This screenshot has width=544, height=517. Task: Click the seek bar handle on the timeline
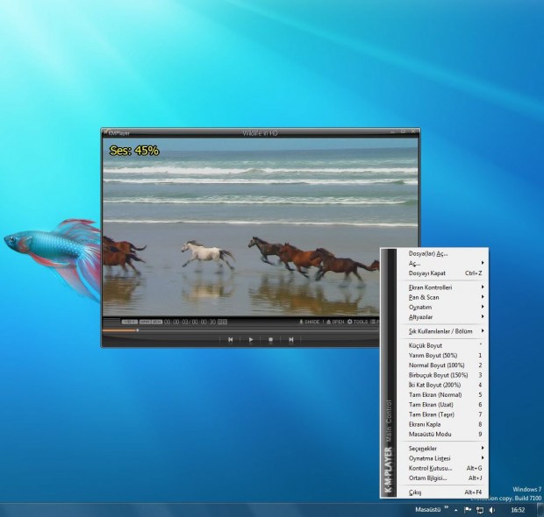click(x=138, y=330)
